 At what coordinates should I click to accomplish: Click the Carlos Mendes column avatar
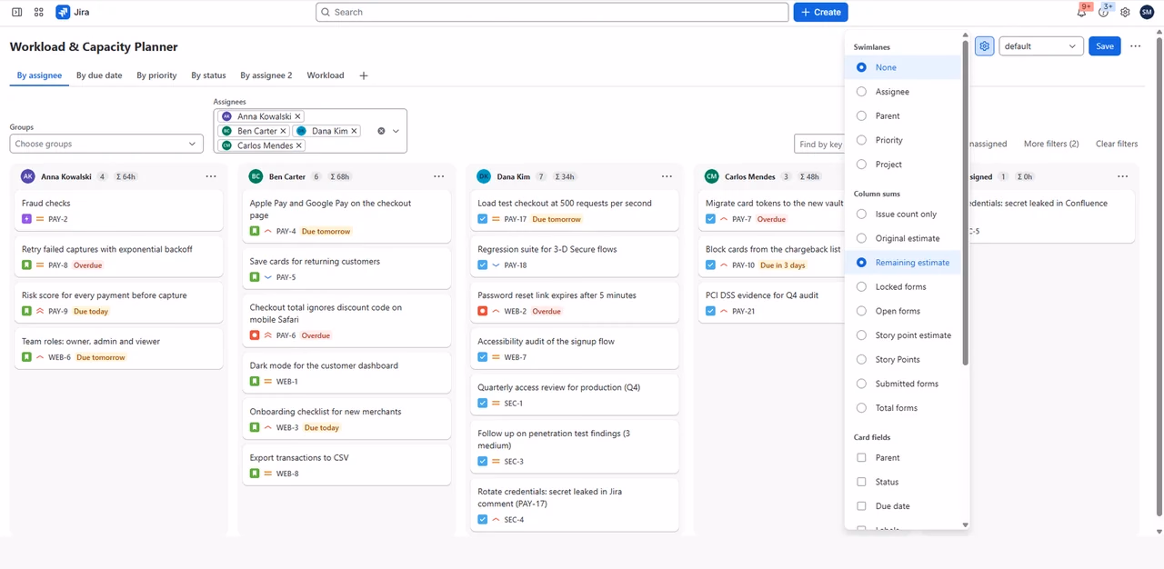[711, 176]
